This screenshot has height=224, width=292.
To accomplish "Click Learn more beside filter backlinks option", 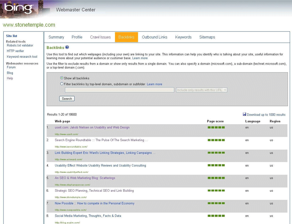I will point(154,84).
